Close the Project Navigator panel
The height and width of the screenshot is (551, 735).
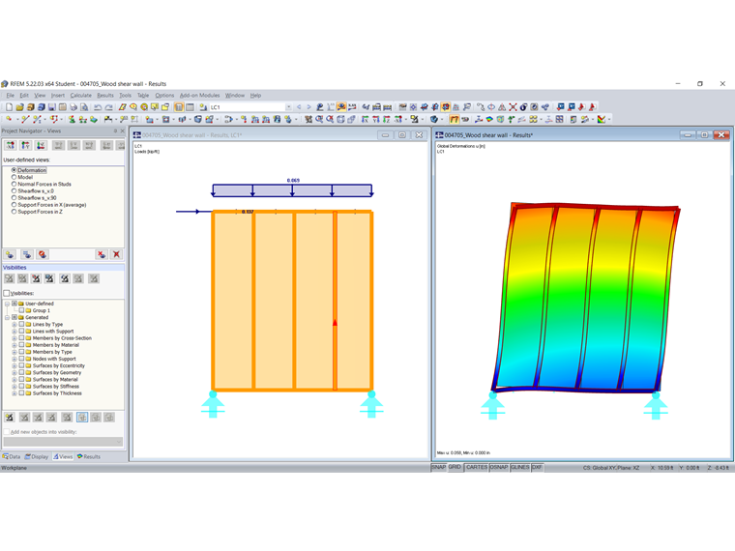pos(123,131)
